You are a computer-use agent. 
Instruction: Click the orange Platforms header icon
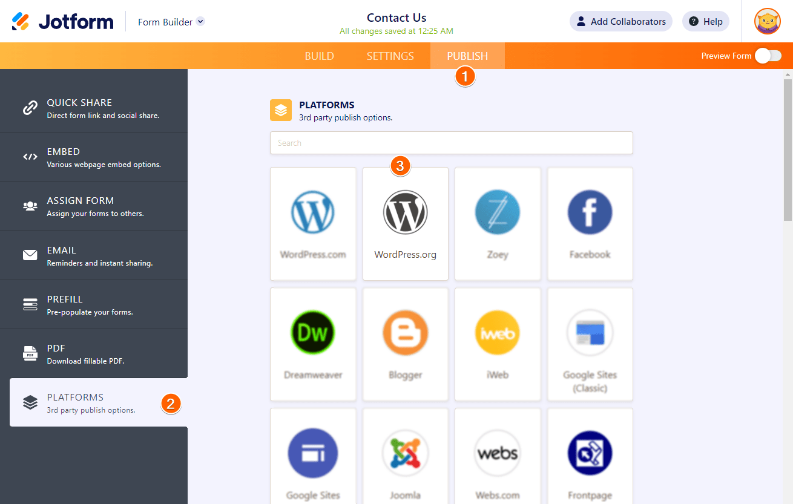[x=281, y=110]
